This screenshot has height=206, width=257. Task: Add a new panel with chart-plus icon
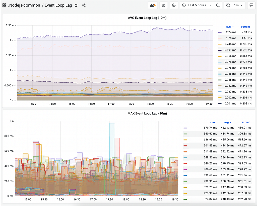pyautogui.click(x=153, y=5)
